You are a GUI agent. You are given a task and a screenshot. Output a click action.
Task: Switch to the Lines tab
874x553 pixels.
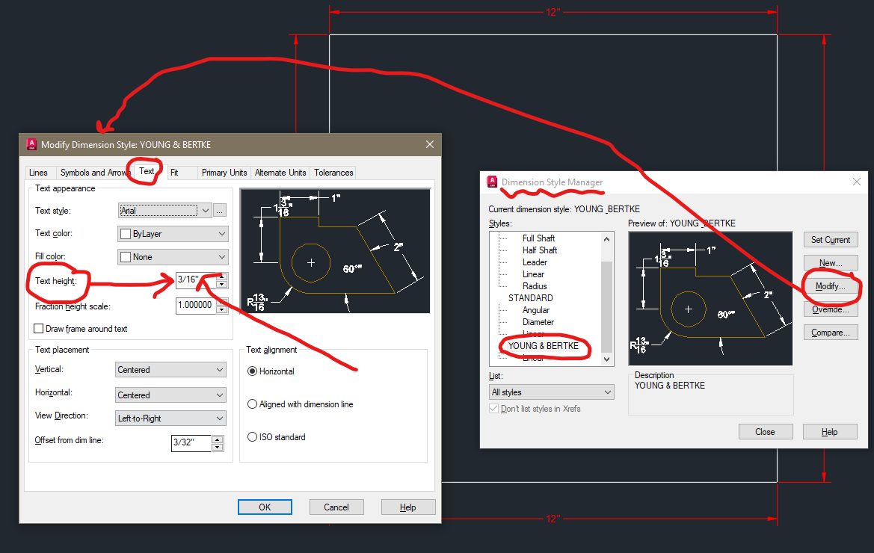[38, 173]
